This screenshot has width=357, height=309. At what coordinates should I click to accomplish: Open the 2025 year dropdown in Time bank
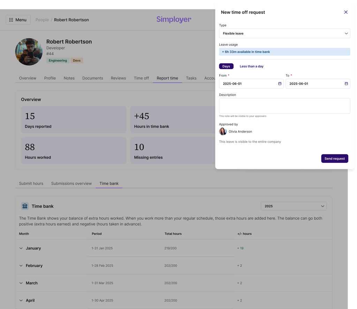click(294, 206)
